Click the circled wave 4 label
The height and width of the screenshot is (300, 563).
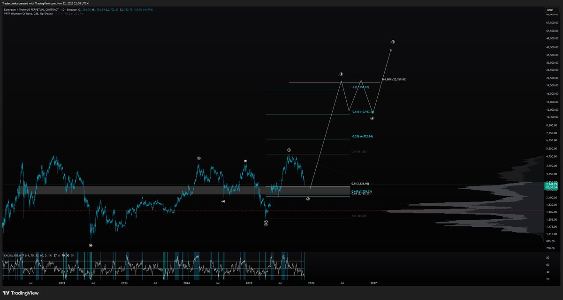click(372, 118)
